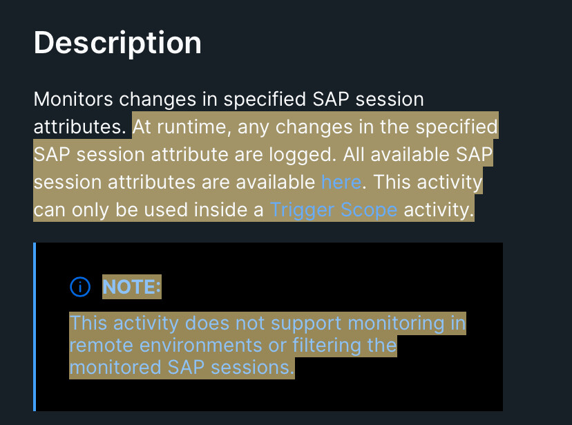Click the text 'session attributes are available'
The image size is (572, 425).
pos(174,182)
